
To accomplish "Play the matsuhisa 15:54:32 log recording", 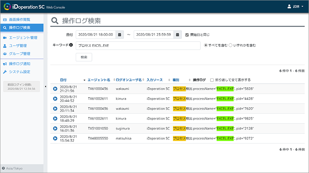I will [x=55, y=138].
